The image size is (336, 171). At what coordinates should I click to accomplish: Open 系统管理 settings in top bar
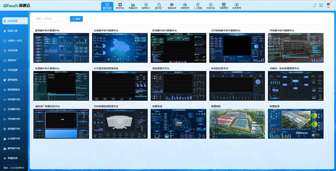[236, 6]
